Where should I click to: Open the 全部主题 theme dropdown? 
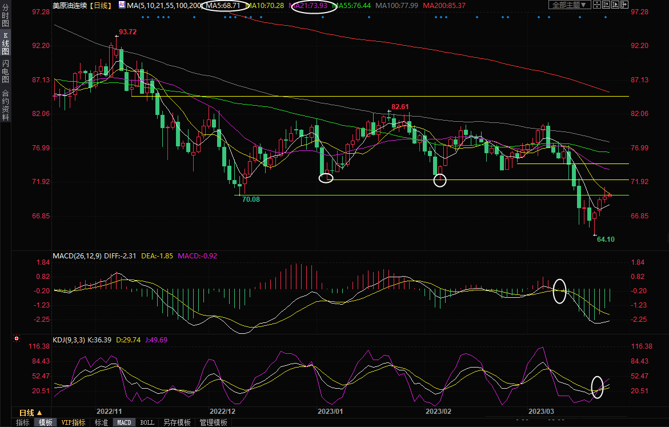click(x=568, y=5)
